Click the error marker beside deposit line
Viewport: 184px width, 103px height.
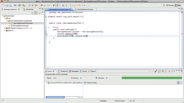[46, 34]
